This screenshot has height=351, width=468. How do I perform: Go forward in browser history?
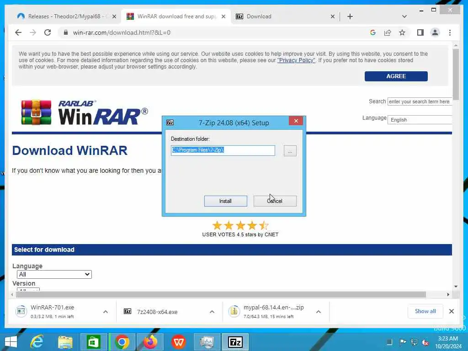[x=33, y=32]
